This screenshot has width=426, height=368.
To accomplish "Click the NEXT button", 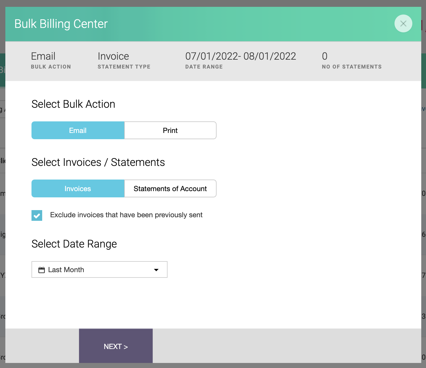I will pos(116,346).
